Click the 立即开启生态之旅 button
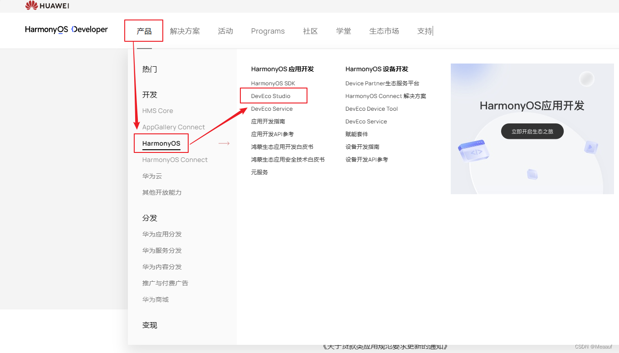Screen dimensions: 619x353 532,131
